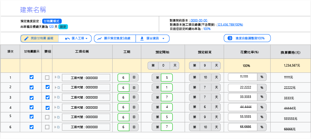Uncheck the 要徑 checkbox in row 2

click(47, 87)
